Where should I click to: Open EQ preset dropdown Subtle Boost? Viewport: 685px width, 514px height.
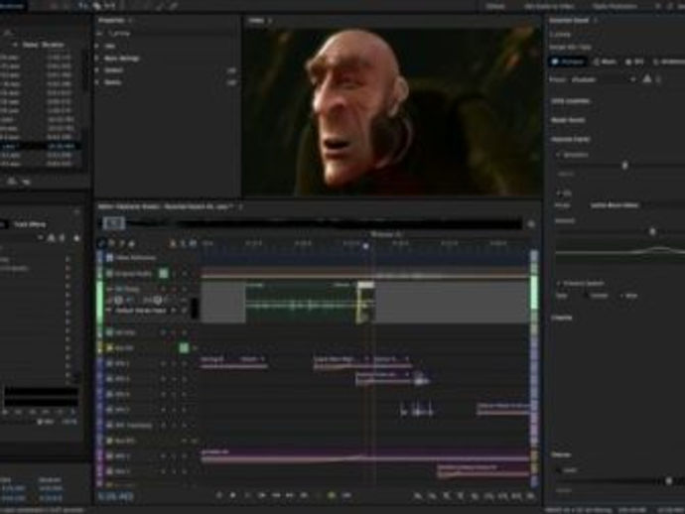635,204
